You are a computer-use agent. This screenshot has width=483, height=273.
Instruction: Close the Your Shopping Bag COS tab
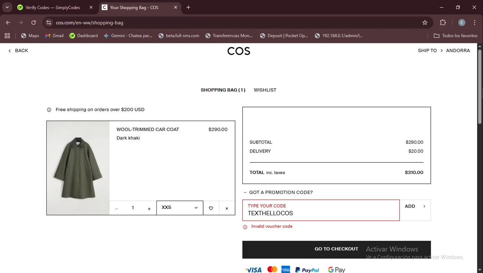tap(175, 7)
